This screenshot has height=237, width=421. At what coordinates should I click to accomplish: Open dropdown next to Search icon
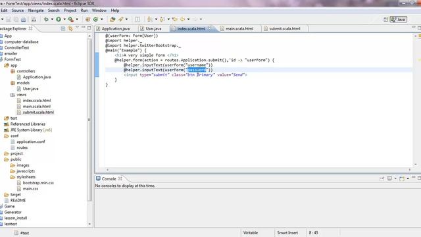point(127,19)
